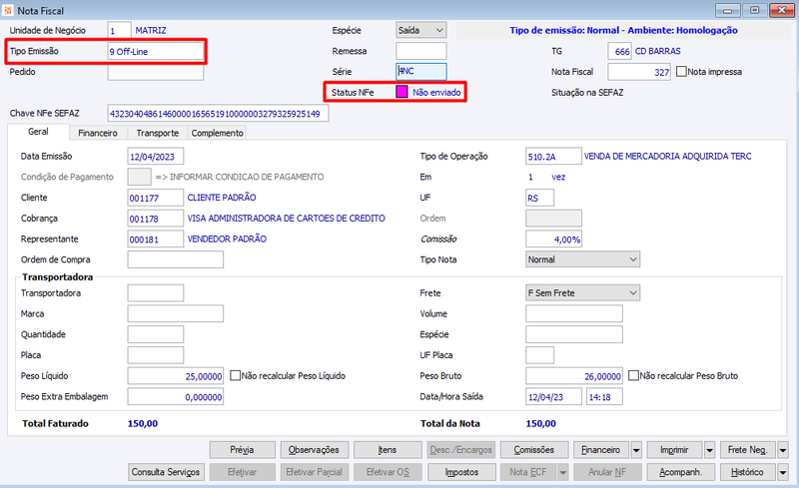The height and width of the screenshot is (488, 799).
Task: Click the TG code field 666
Action: tap(619, 51)
